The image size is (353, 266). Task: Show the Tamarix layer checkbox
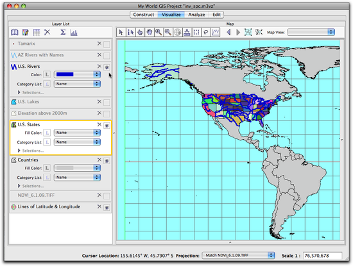[x=107, y=44]
